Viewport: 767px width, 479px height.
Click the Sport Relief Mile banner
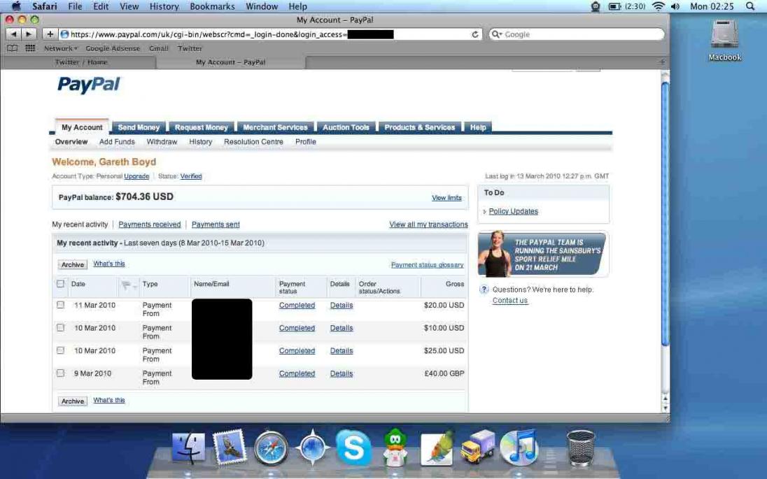pyautogui.click(x=543, y=254)
